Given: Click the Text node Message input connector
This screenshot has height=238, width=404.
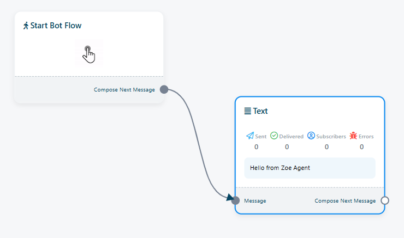Looking at the screenshot, I should [x=236, y=200].
